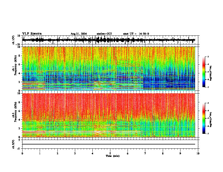Click the "start UT = 14:30:0" header text

click(136, 34)
